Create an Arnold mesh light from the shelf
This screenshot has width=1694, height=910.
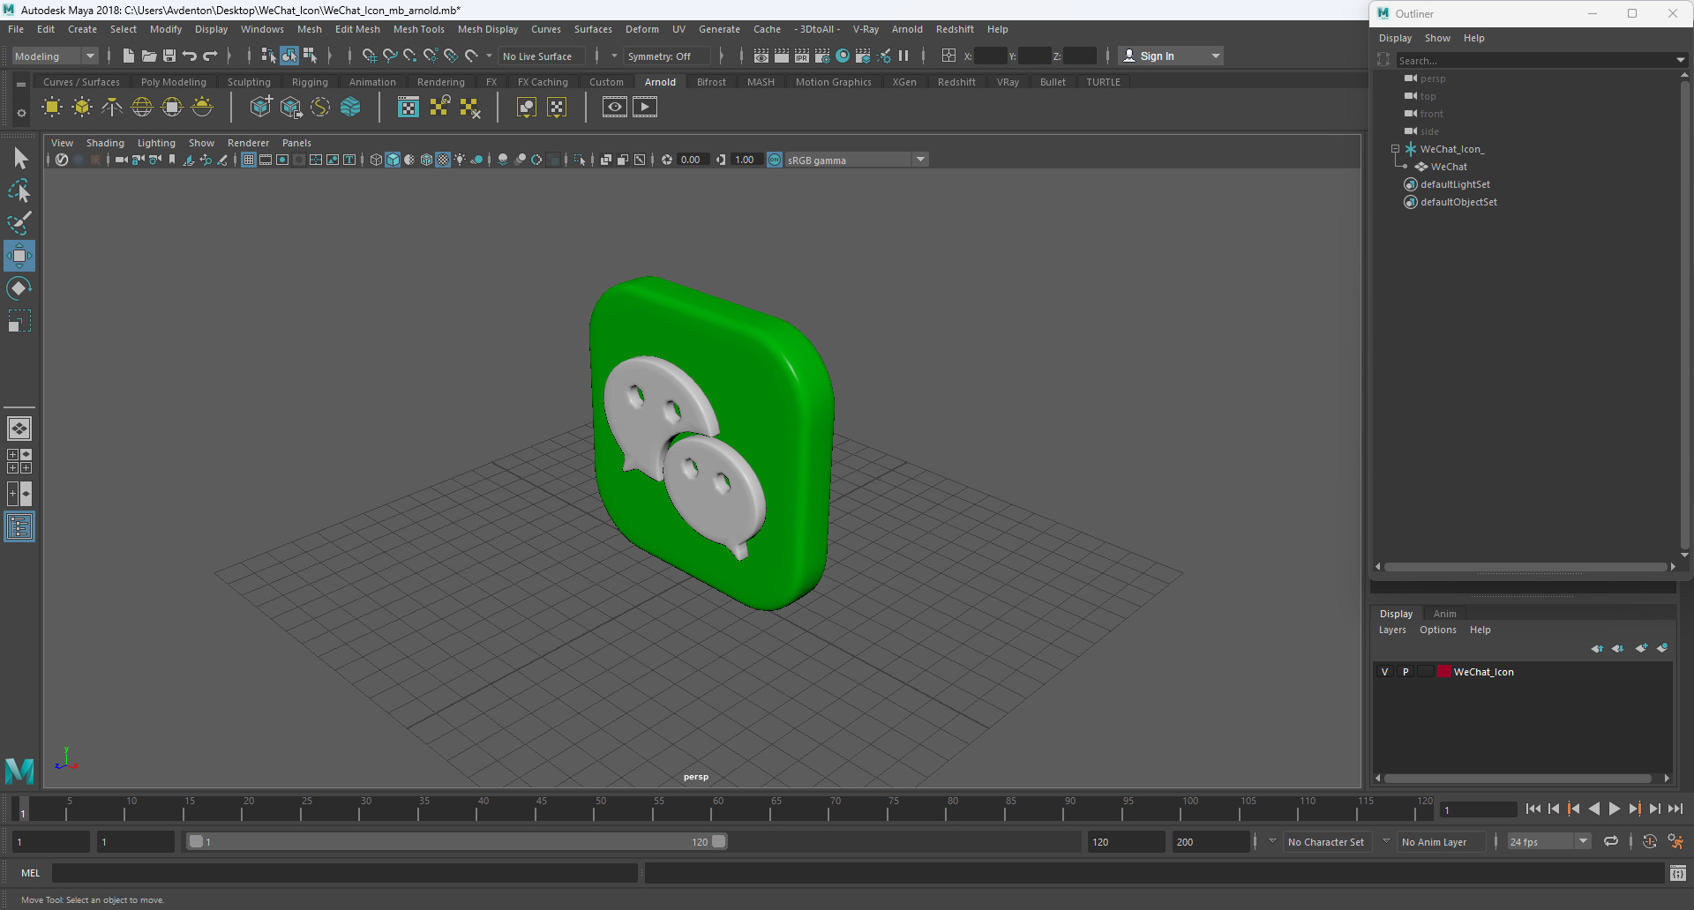82,108
